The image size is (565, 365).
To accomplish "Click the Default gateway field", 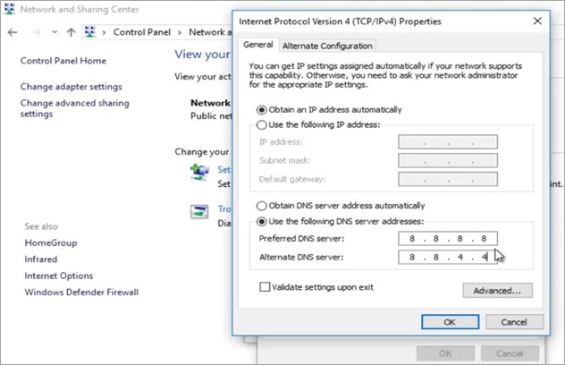I will pos(448,179).
